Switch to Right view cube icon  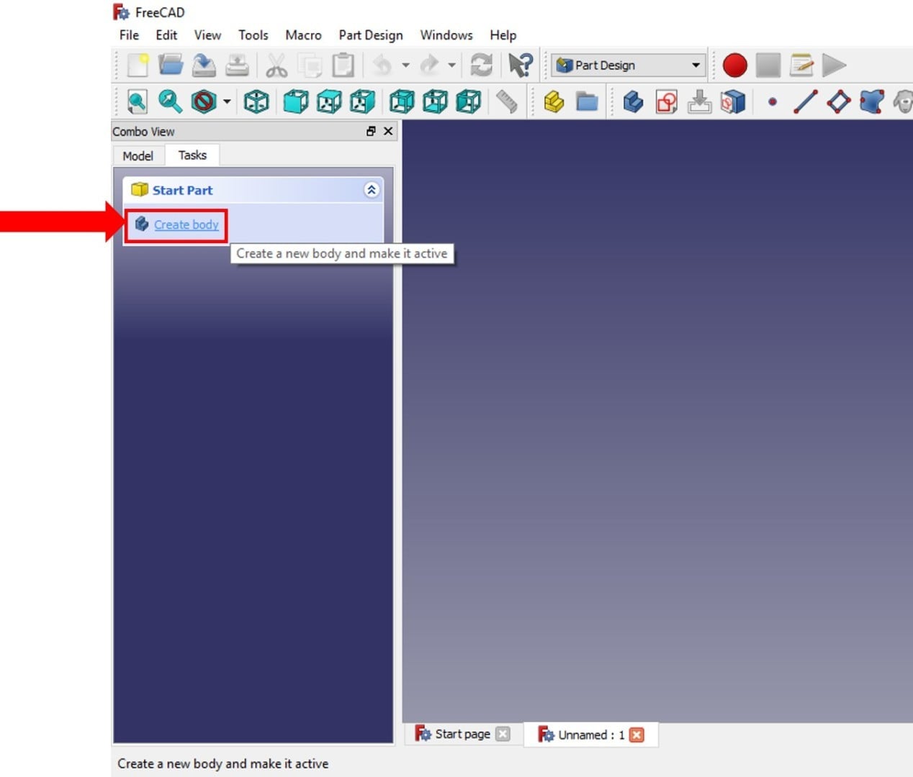(362, 101)
